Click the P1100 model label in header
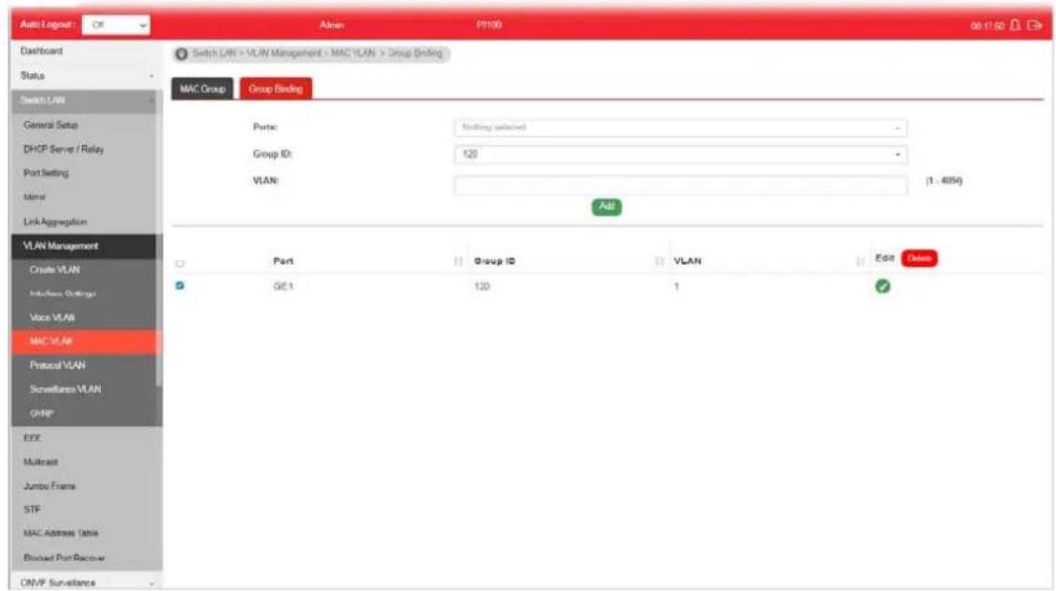This screenshot has width=1056, height=591. [489, 25]
